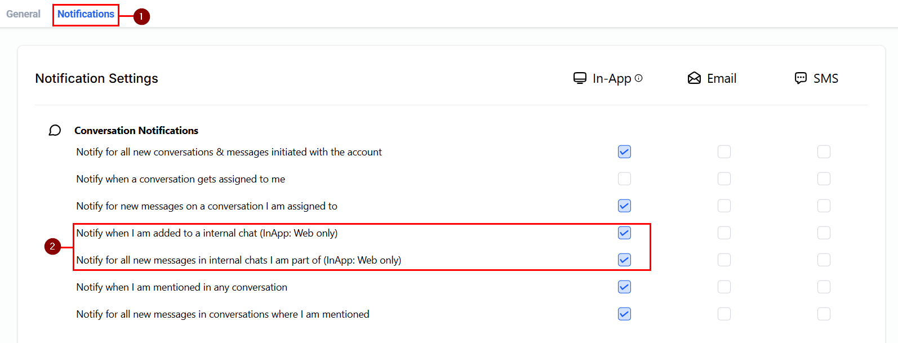Uncheck In-App for added to internal chat
This screenshot has height=343, width=898.
coord(624,233)
